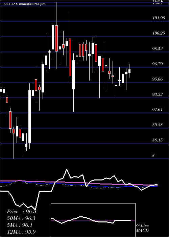Click the 'USA AEE munafasutra.pro' chart title
169x237 pixels.
(24, 4)
